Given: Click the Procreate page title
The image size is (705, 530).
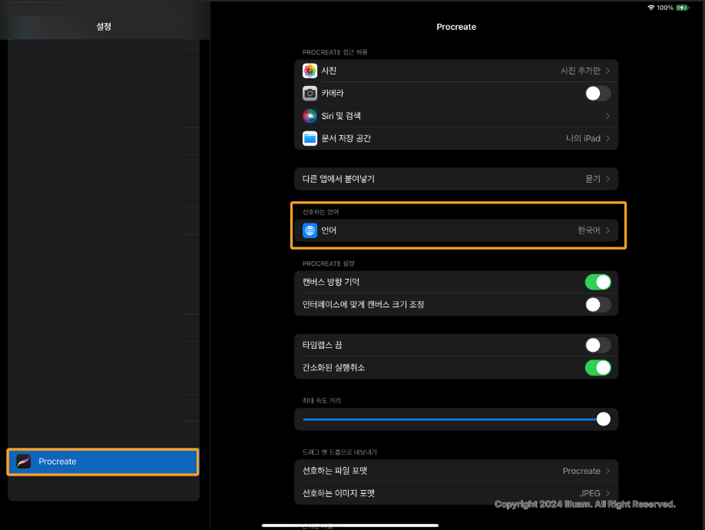Looking at the screenshot, I should coord(456,27).
